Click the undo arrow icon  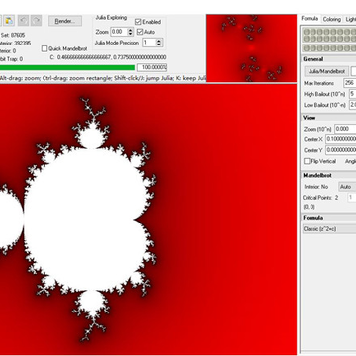coord(23,21)
